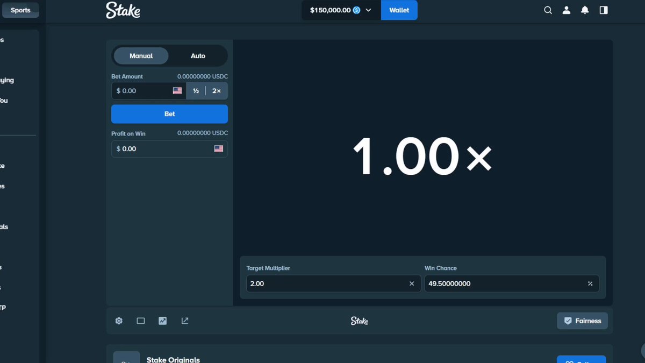Open live stats chart icon
Image resolution: width=645 pixels, height=363 pixels.
[x=163, y=321]
